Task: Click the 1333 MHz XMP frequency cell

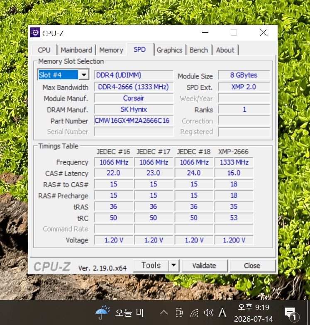Action: (x=234, y=162)
